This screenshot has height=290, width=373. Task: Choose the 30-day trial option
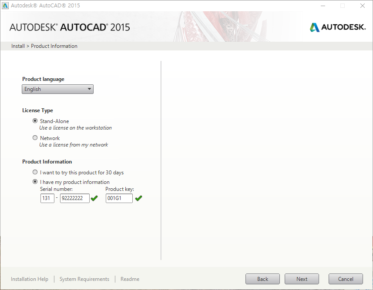coord(35,172)
